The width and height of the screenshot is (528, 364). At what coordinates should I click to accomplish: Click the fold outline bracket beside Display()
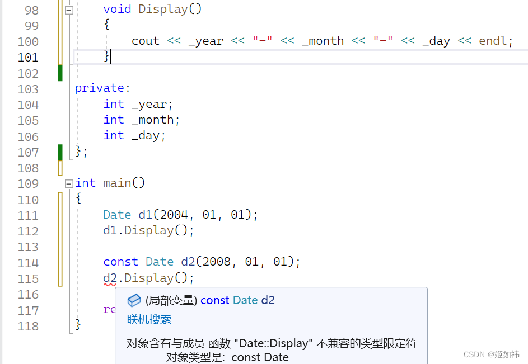click(x=68, y=10)
